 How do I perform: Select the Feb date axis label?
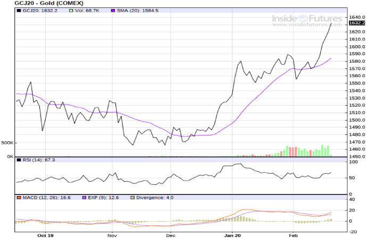coord(293,234)
